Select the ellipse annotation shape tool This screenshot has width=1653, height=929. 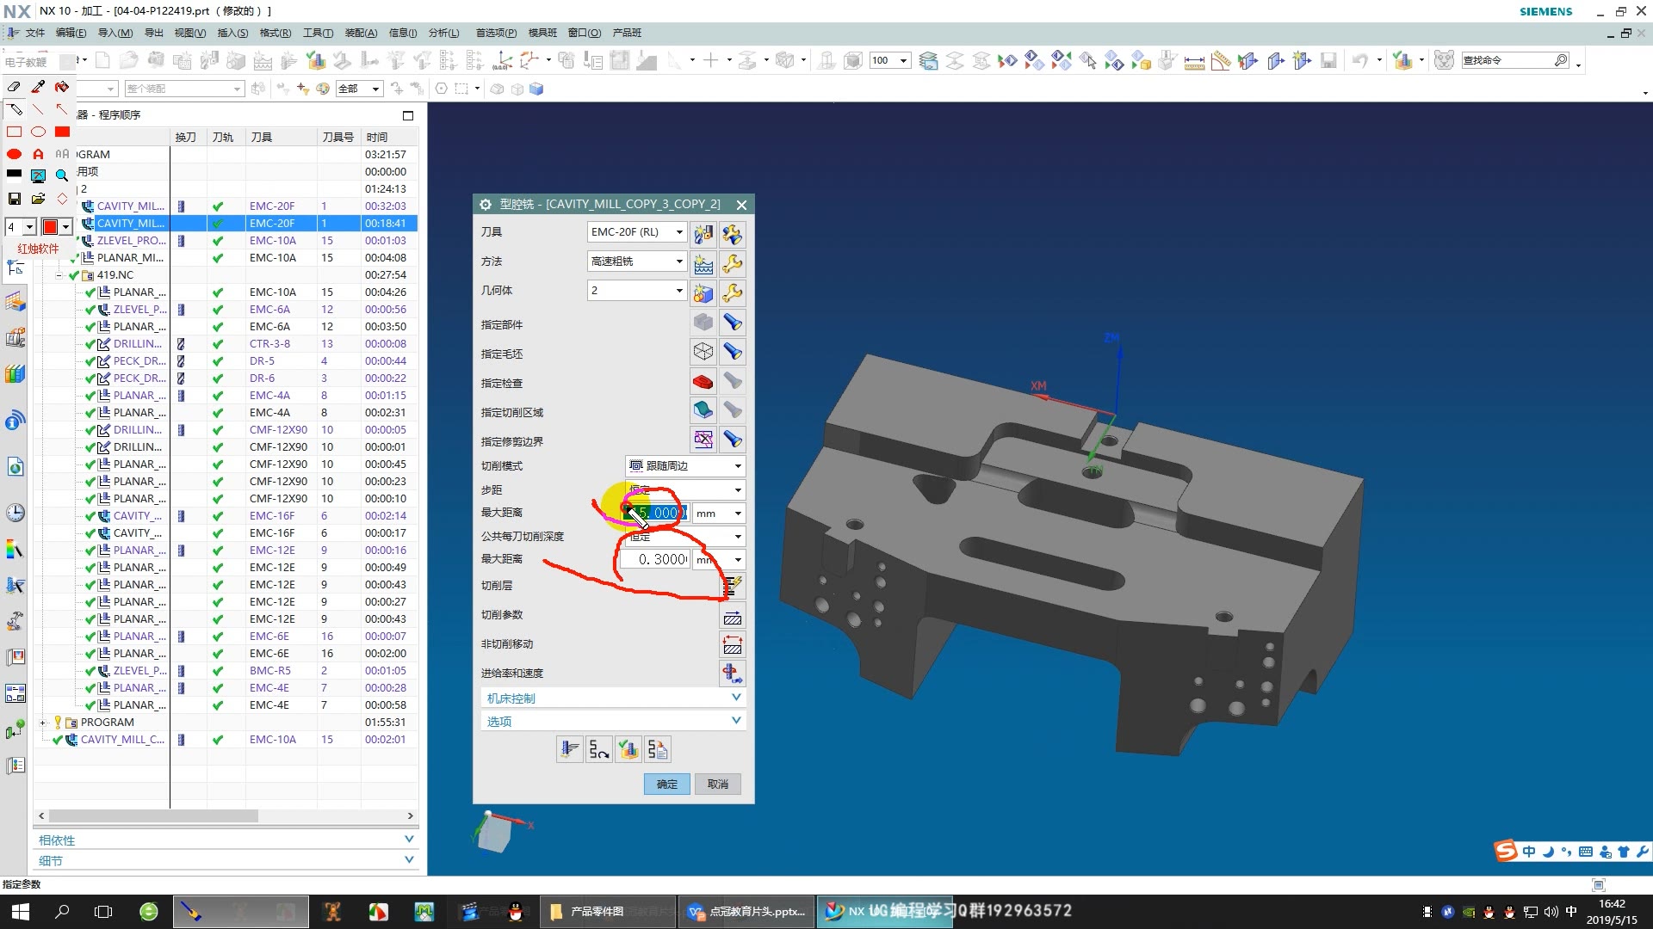(38, 132)
